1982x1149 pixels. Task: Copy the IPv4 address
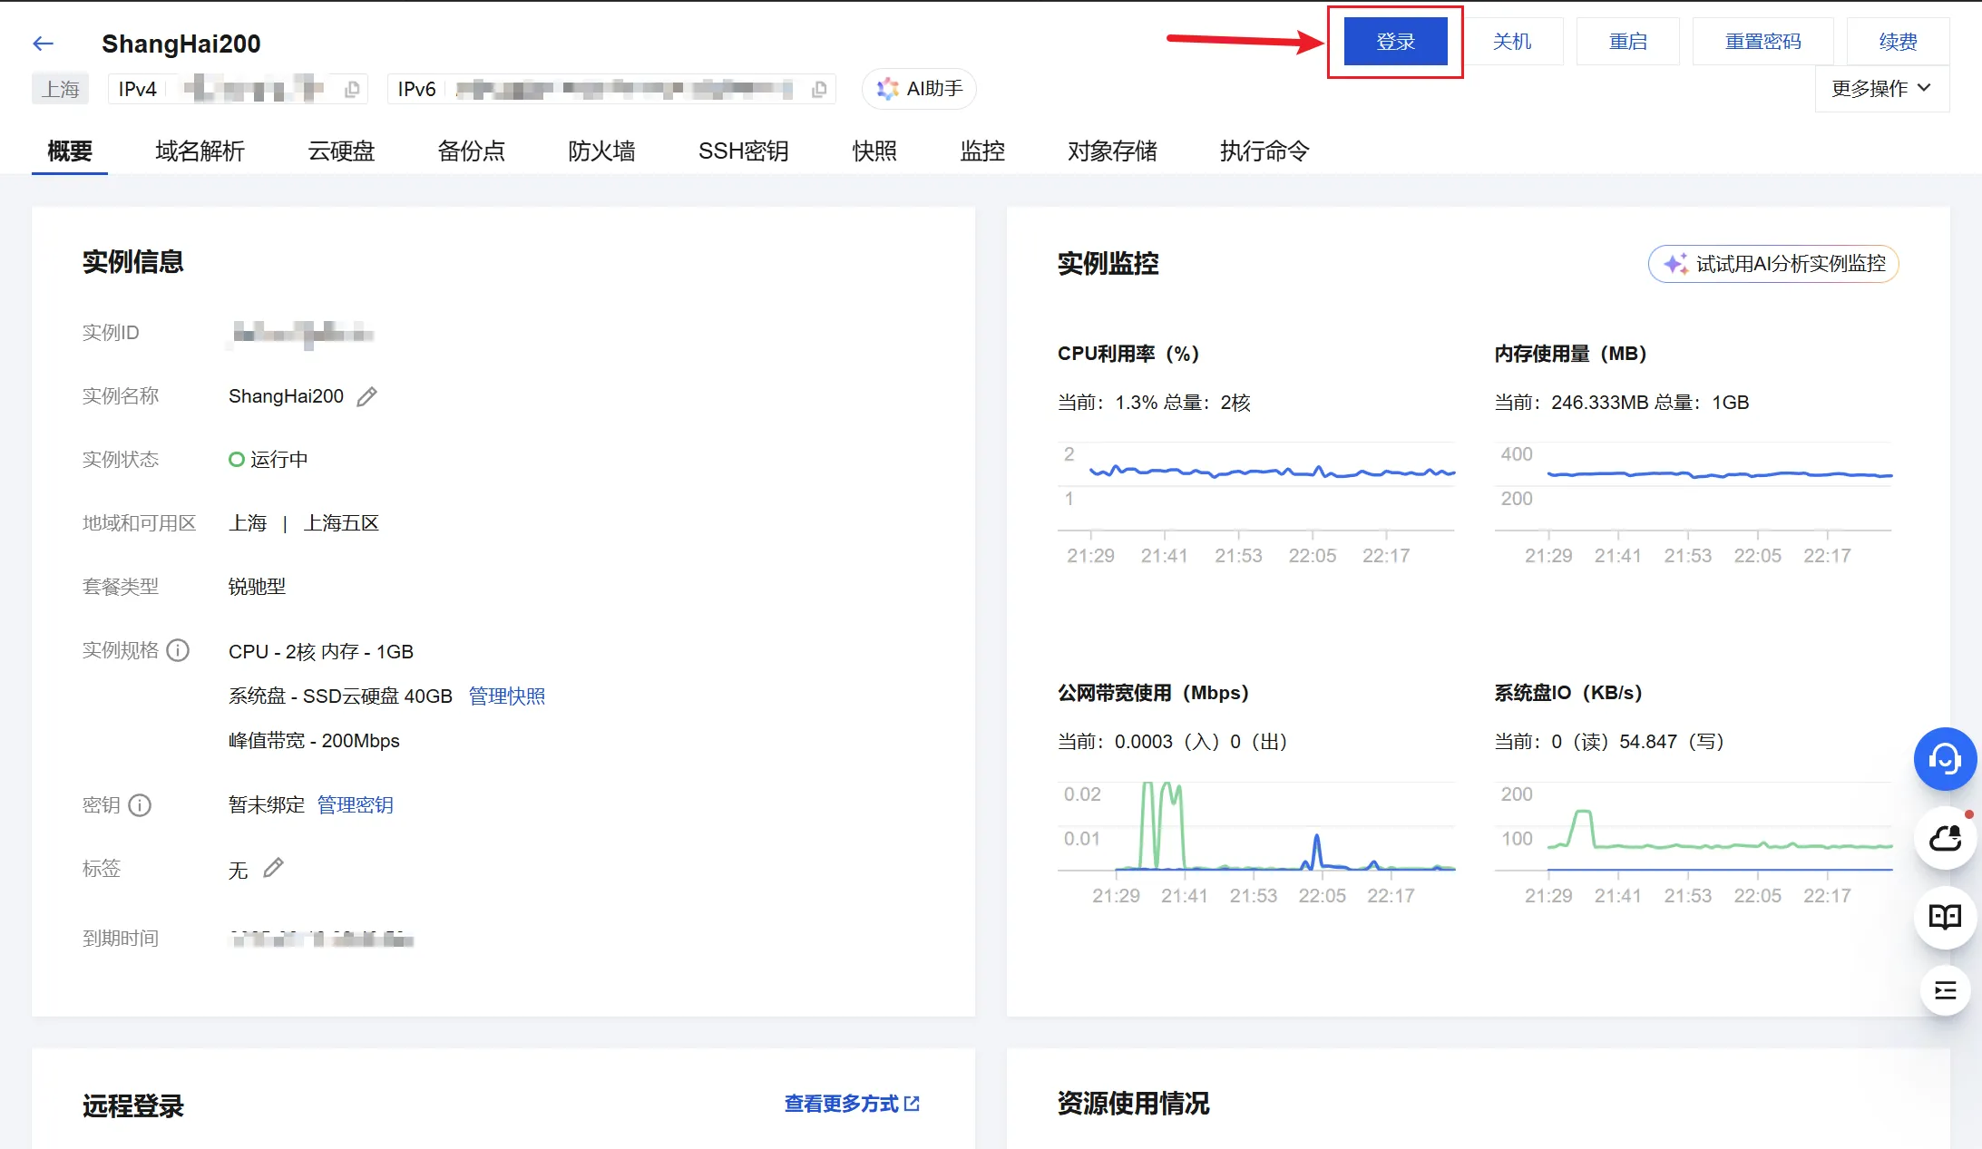pos(352,89)
